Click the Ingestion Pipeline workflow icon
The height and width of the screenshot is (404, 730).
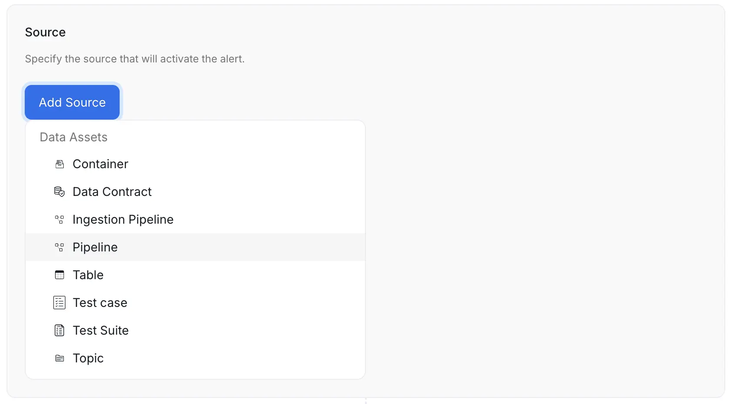59,219
